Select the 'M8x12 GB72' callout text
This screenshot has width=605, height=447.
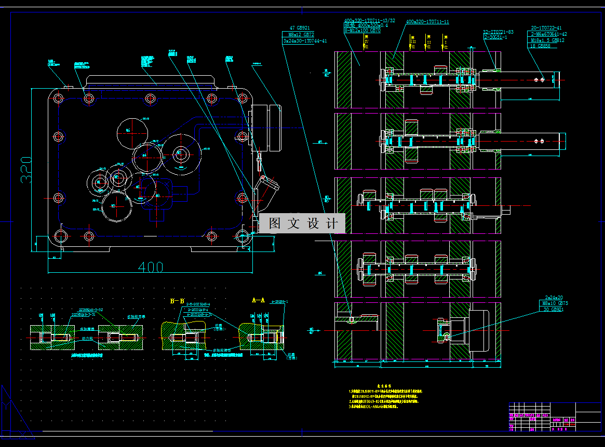coord(301,34)
